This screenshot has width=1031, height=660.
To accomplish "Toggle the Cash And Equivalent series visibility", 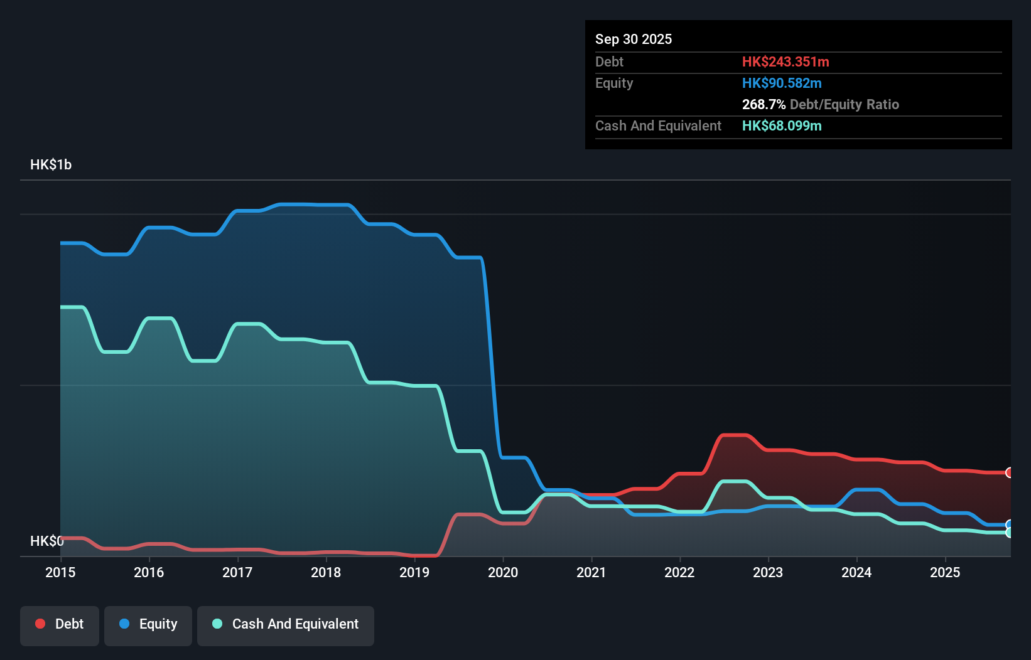I will click(x=285, y=624).
